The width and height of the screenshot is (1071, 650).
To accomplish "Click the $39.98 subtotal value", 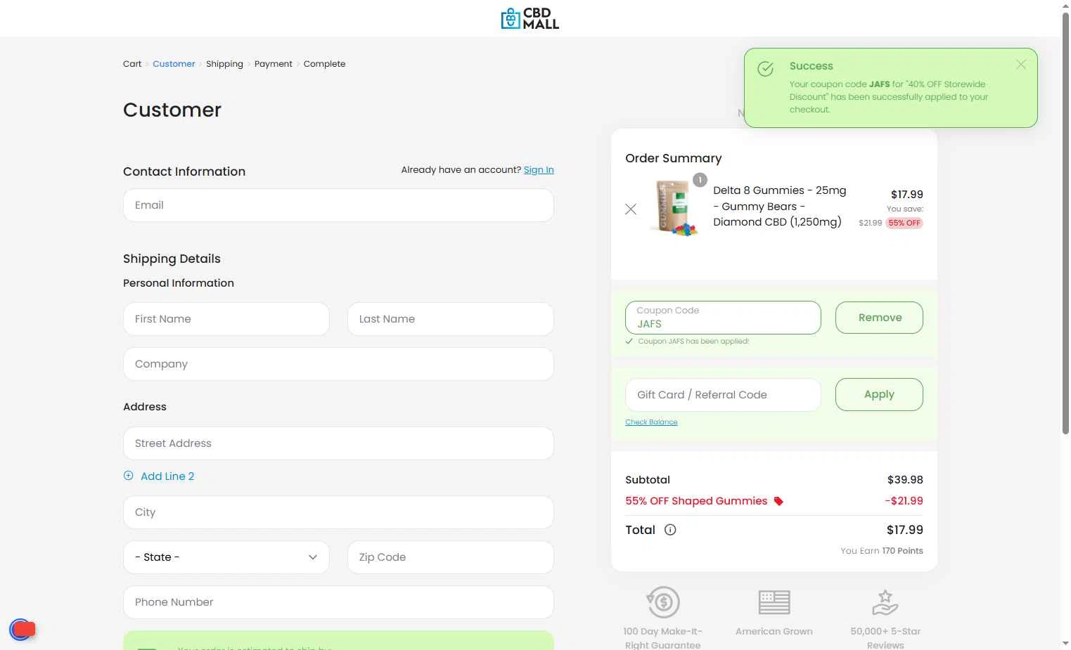I will (905, 480).
